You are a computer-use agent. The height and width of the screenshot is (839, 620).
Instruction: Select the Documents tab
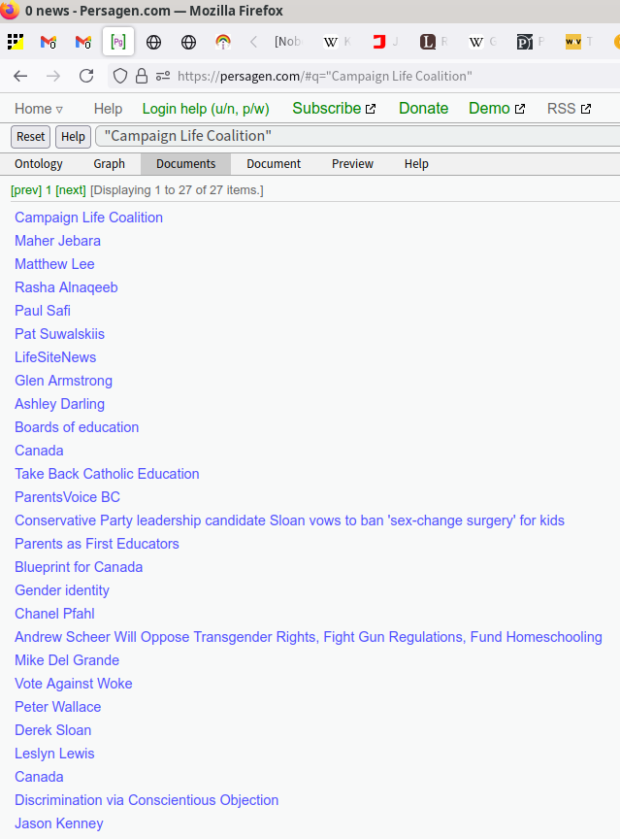click(x=186, y=164)
